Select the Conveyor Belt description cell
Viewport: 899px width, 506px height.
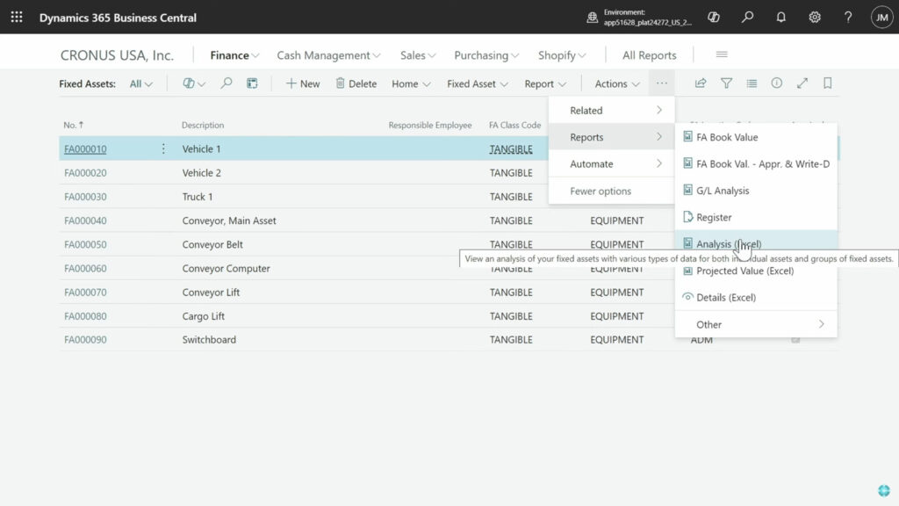click(212, 244)
